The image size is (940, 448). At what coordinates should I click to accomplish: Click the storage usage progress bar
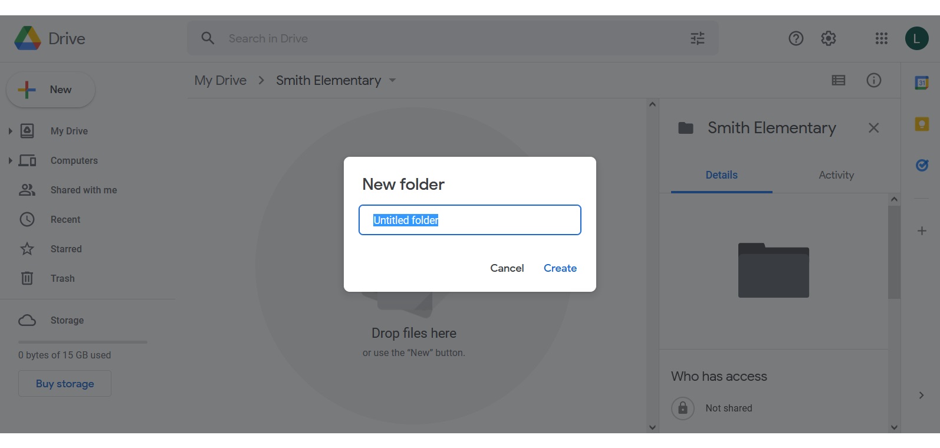[83, 342]
